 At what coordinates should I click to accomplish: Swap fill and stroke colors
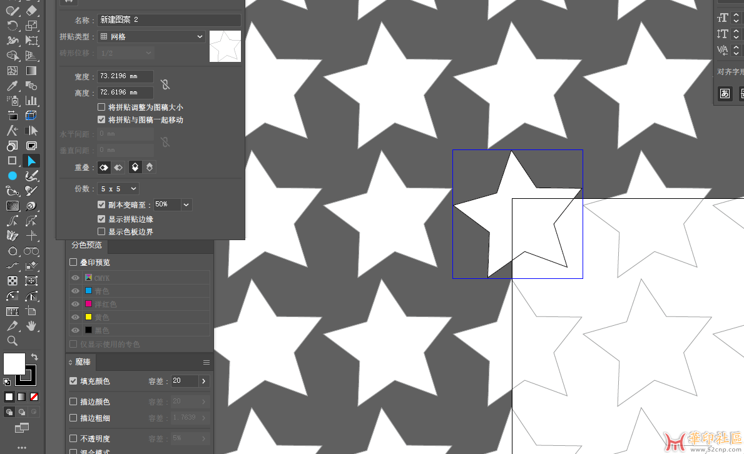coord(34,356)
